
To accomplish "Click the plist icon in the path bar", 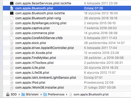I will pos(71,94).
